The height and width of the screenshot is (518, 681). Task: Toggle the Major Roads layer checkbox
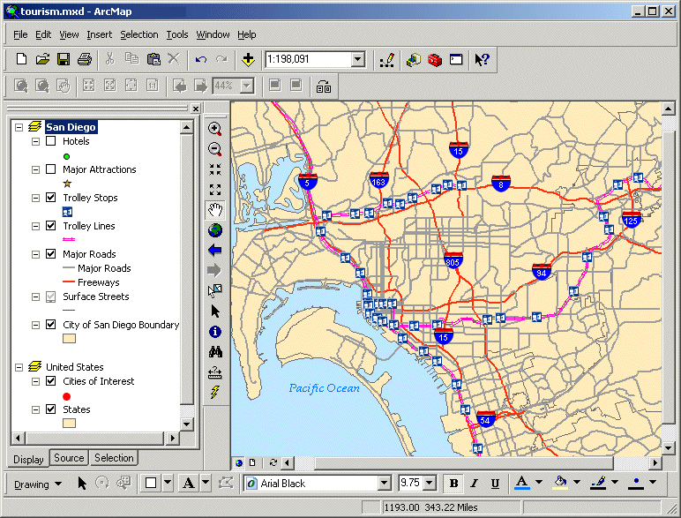pyautogui.click(x=51, y=254)
